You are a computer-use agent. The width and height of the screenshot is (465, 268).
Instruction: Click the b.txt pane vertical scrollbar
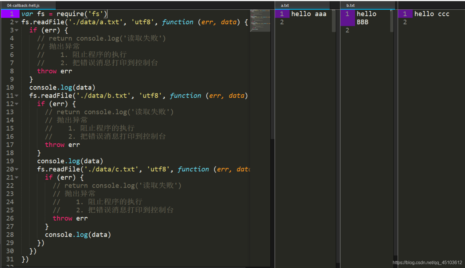(392, 20)
